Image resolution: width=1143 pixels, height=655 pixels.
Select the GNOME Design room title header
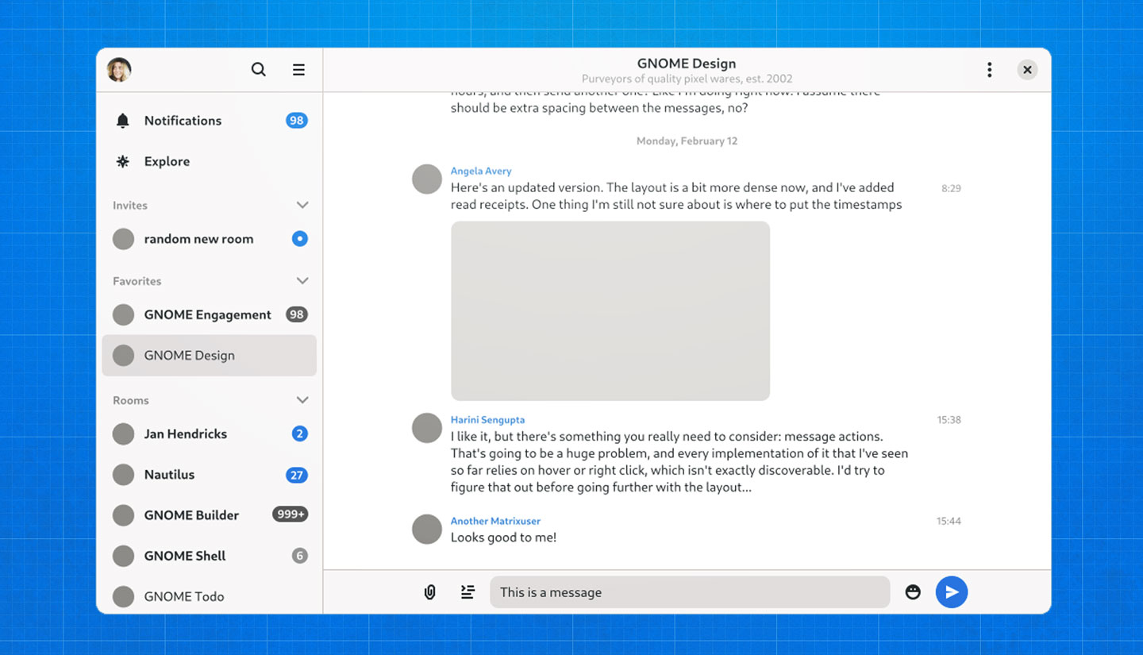coord(686,63)
